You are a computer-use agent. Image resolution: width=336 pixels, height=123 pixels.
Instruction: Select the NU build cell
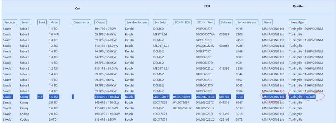tap(40, 97)
